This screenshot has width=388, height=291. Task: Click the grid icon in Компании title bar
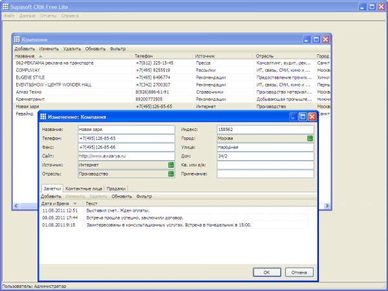17,39
